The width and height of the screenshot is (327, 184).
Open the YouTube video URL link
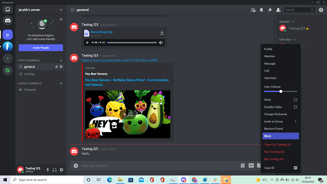(119, 60)
